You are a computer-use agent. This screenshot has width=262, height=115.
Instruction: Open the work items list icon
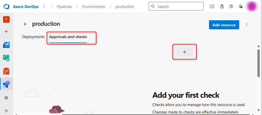coord(212,7)
